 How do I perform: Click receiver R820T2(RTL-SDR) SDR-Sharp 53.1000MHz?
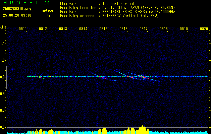(139, 12)
